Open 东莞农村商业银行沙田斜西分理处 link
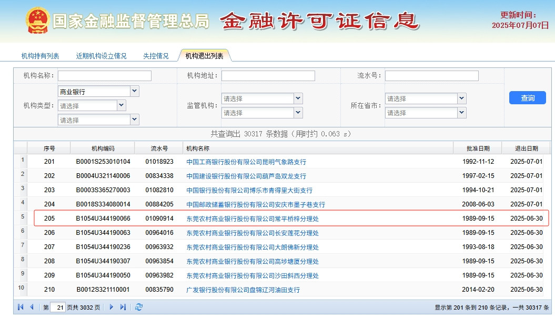Image resolution: width=555 pixels, height=317 pixels. click(x=253, y=275)
